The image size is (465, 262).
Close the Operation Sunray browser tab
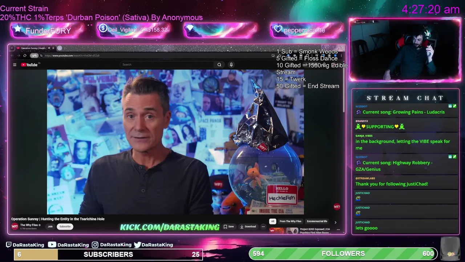(53, 48)
